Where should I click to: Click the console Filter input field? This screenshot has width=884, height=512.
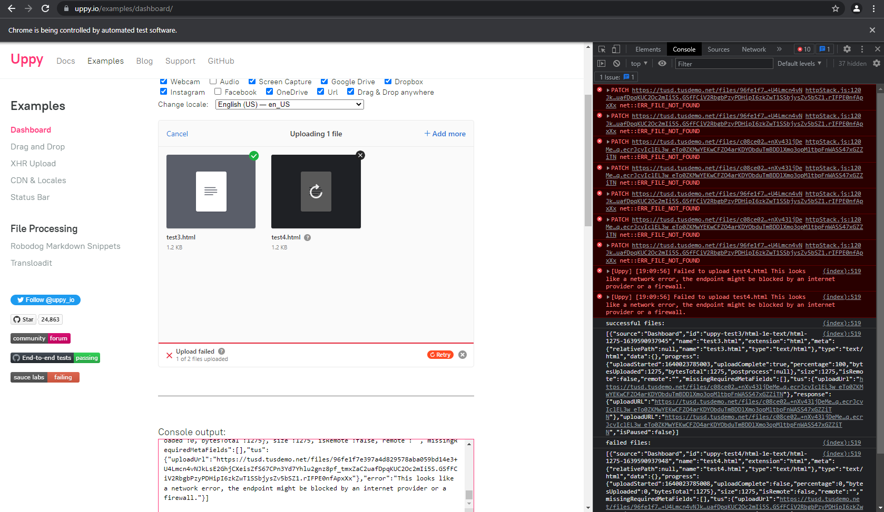(724, 63)
